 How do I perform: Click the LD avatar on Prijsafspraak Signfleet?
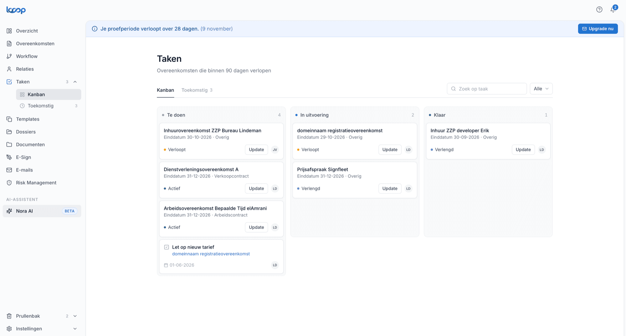(408, 188)
